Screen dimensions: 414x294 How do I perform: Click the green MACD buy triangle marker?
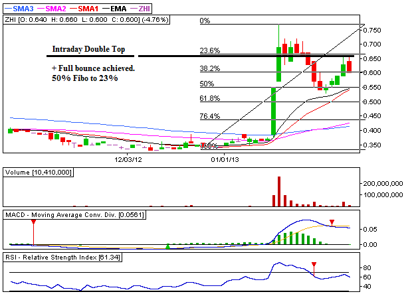click(x=167, y=246)
